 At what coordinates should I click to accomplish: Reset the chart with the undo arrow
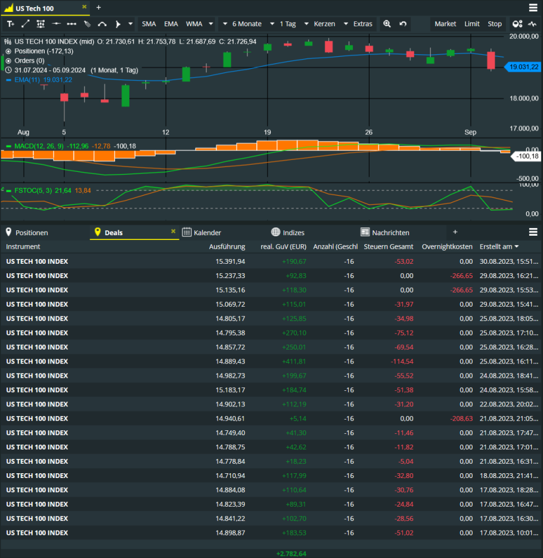click(402, 24)
